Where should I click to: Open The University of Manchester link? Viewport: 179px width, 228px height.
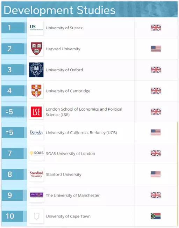click(x=73, y=196)
